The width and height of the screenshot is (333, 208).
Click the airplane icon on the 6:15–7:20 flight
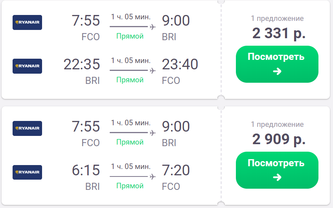click(x=153, y=176)
